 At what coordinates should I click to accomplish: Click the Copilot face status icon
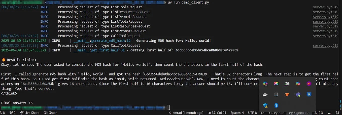click(329, 113)
